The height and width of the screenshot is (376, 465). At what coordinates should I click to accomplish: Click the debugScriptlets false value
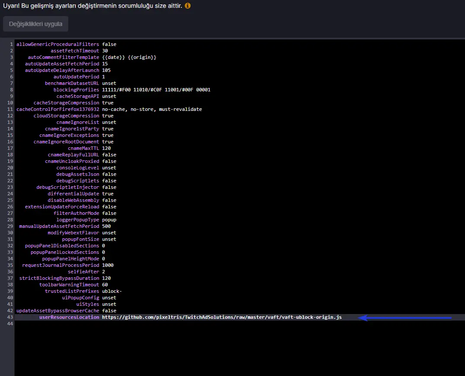109,181
